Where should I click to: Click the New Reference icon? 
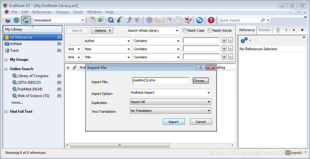click(x=102, y=20)
